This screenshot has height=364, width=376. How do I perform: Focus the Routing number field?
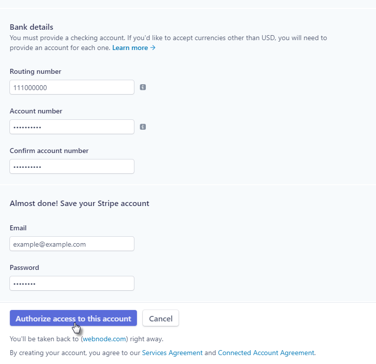[x=72, y=87]
